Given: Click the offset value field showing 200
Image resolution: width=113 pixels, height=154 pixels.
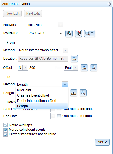Looking at the screenshot, I should (46, 68).
